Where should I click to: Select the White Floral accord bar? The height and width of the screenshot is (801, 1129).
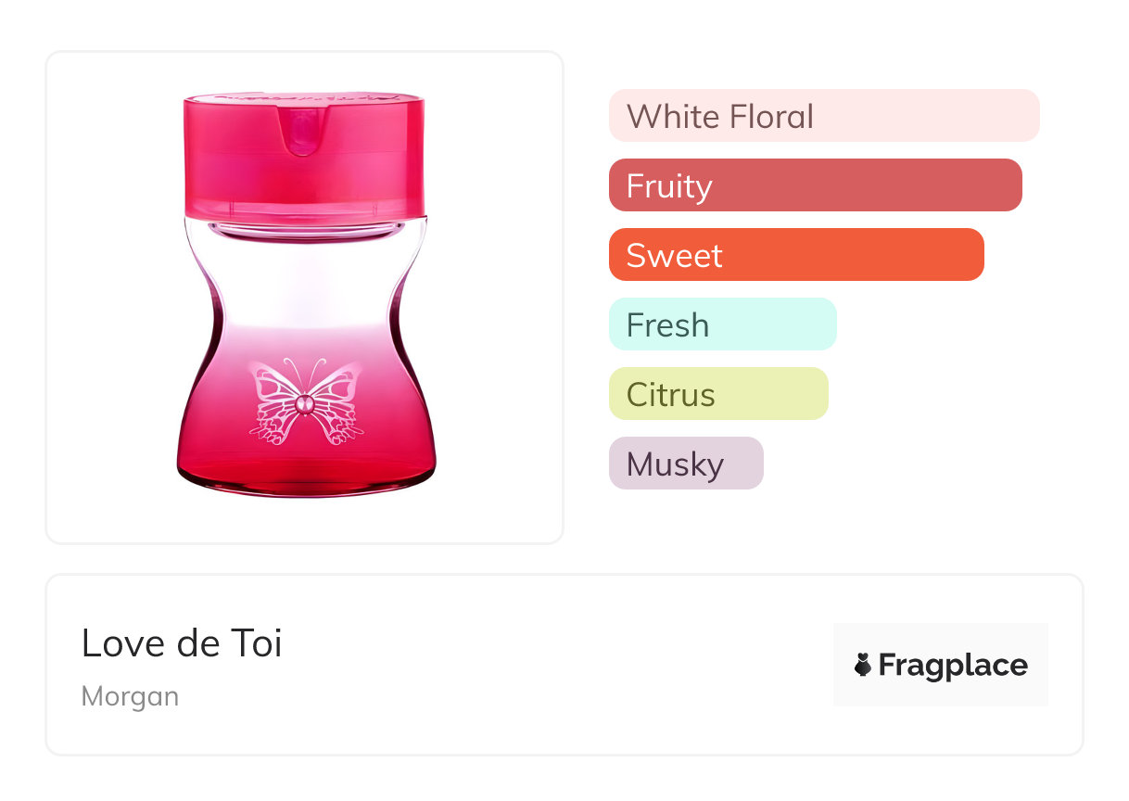coord(823,116)
